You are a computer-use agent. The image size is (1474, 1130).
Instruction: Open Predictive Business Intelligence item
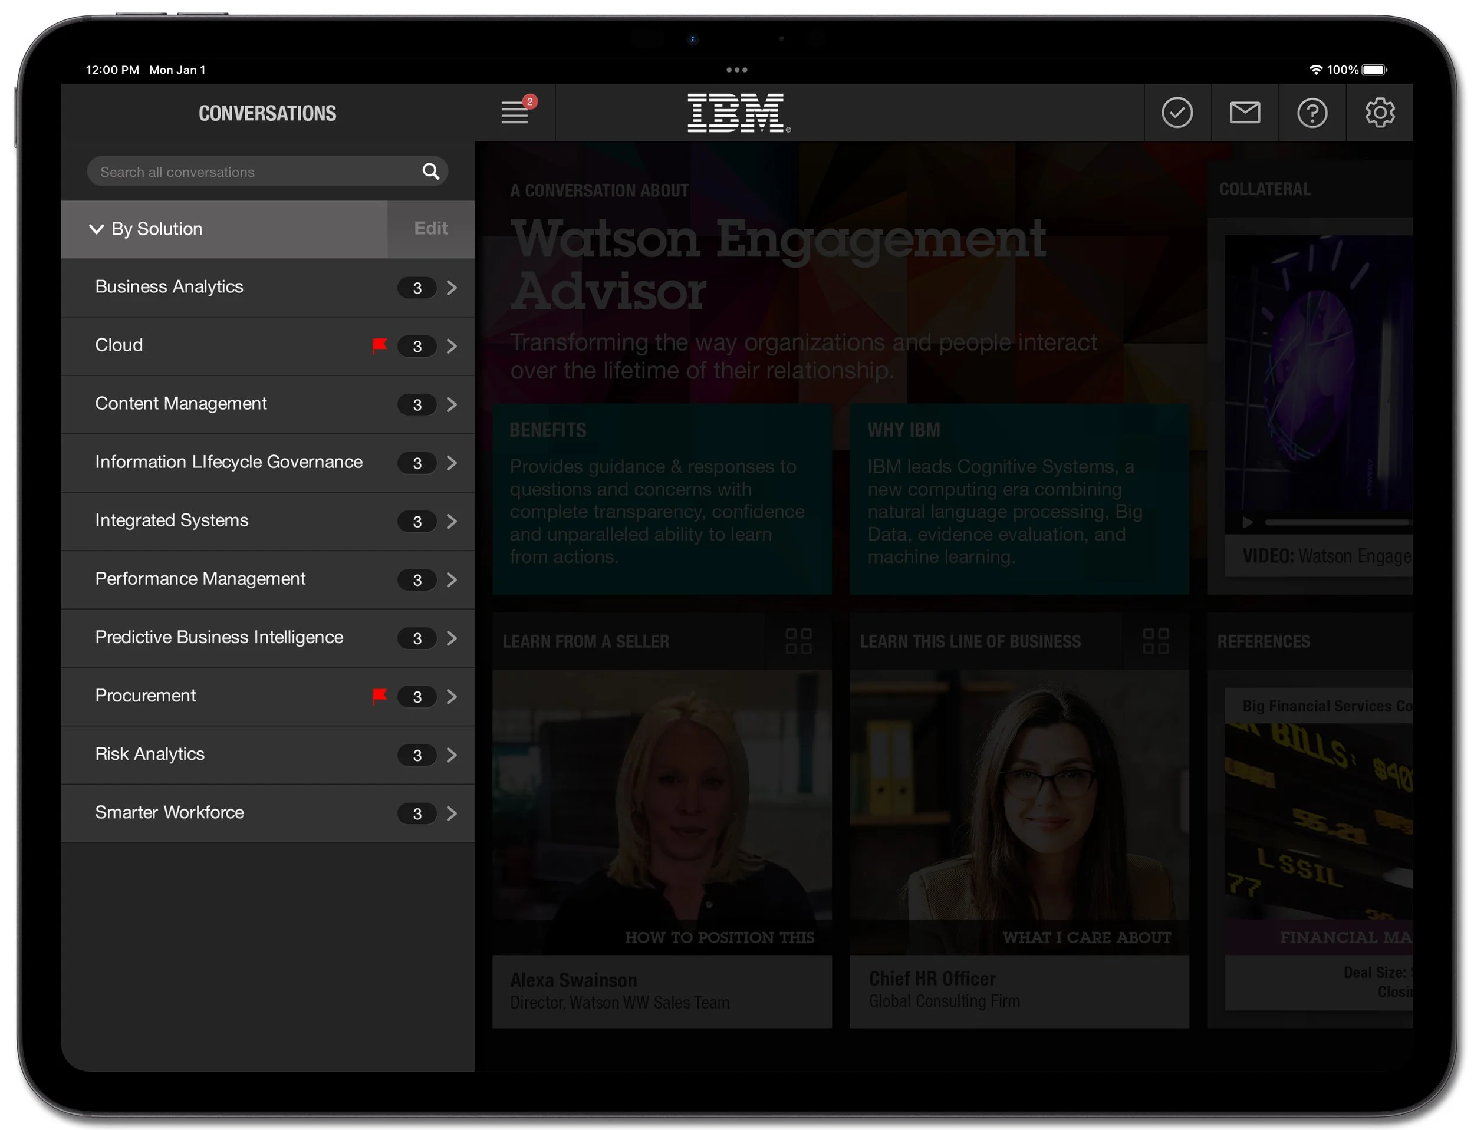point(219,638)
